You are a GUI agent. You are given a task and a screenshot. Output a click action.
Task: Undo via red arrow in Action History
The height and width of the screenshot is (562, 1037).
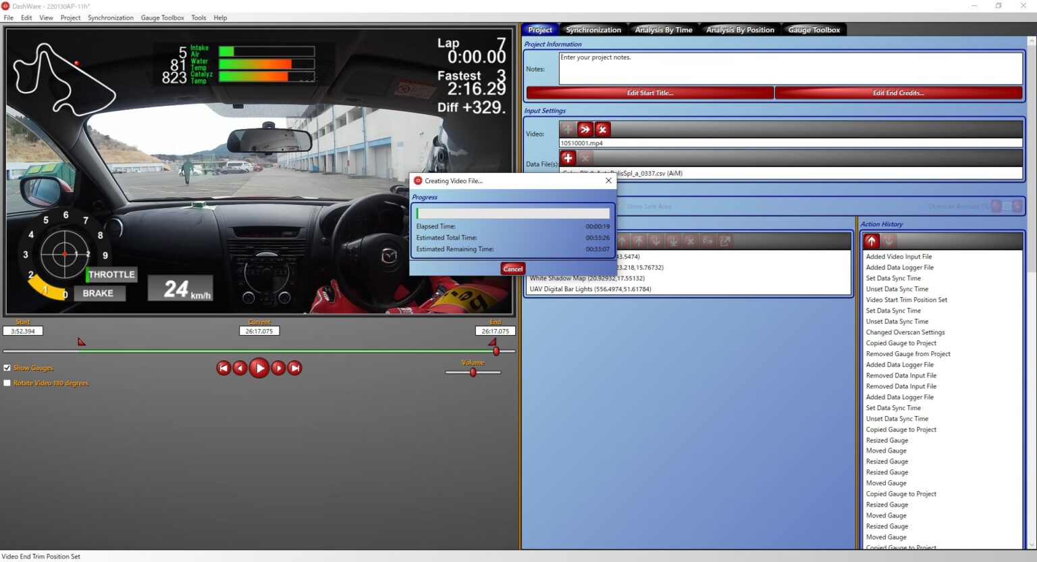tap(871, 240)
